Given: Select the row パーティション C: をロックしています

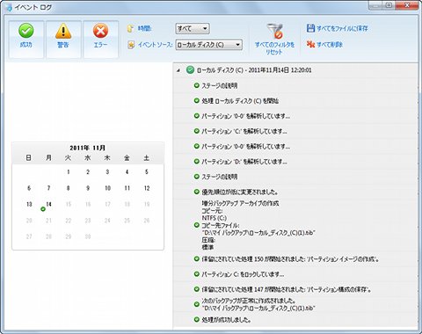Looking at the screenshot, I should pos(295,274).
